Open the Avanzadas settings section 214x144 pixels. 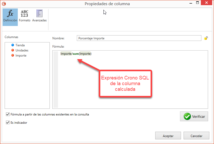(x=39, y=16)
